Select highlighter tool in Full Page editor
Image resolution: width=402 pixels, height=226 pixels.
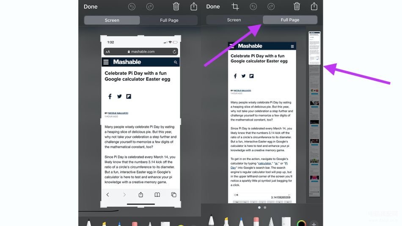tap(226, 221)
